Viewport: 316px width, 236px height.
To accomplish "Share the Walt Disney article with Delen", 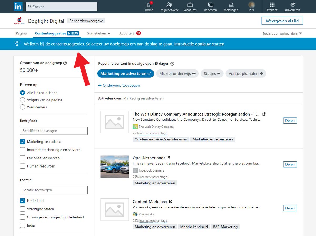I will coord(290,120).
